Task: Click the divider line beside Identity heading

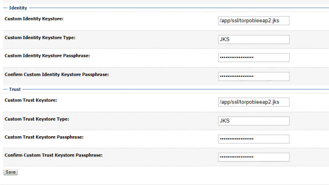Action: [176, 8]
